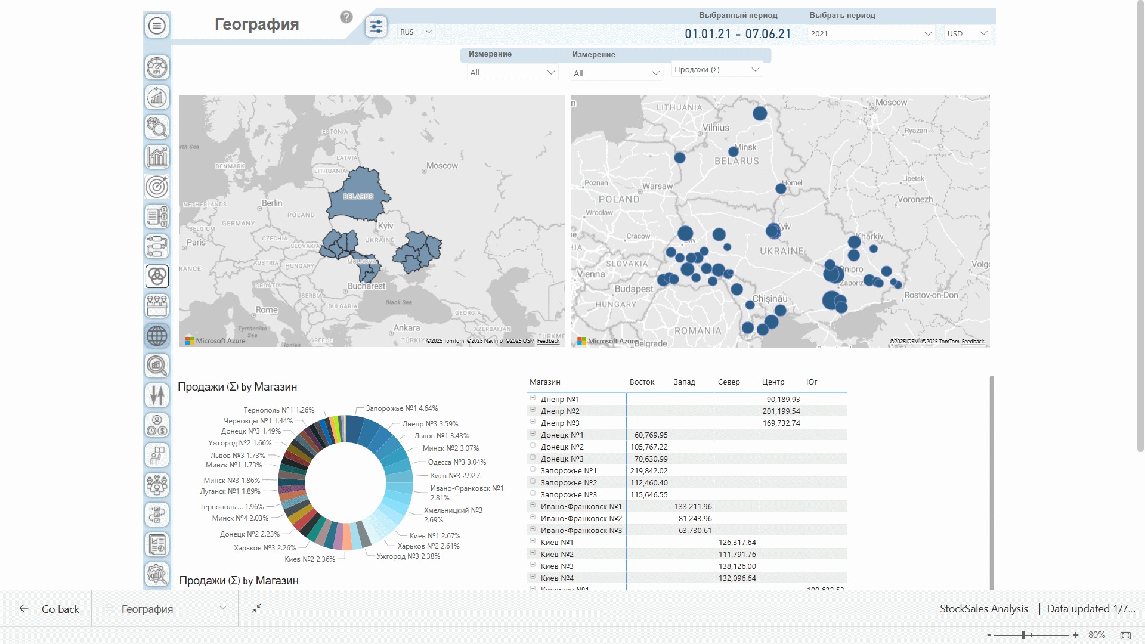This screenshot has height=644, width=1145.
Task: Open the Venn diagram circles icon
Action: pos(157,276)
